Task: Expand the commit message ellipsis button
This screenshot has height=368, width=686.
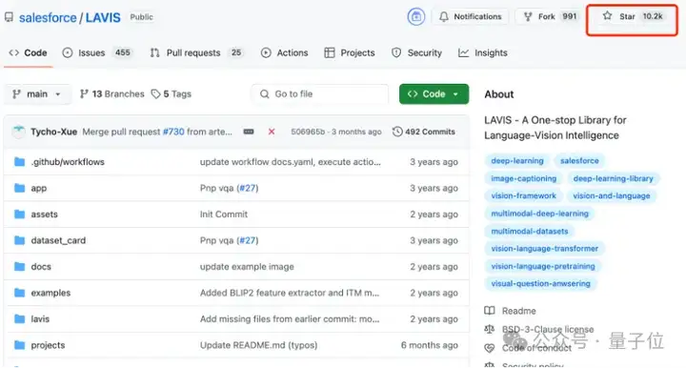Action: [249, 132]
